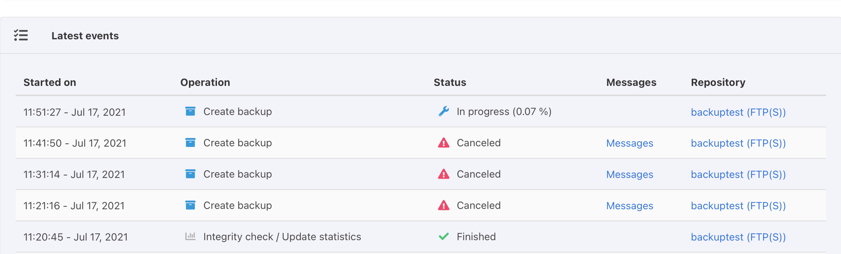841x254 pixels.
Task: Click the red warning icon for the 11:21:16 event
Action: point(443,205)
